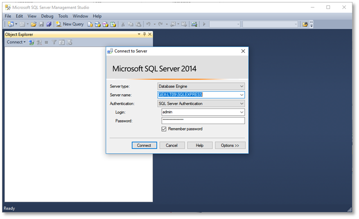Expand the Undo history dropdown arrow
Image resolution: width=359 pixels, height=219 pixels.
click(155, 24)
